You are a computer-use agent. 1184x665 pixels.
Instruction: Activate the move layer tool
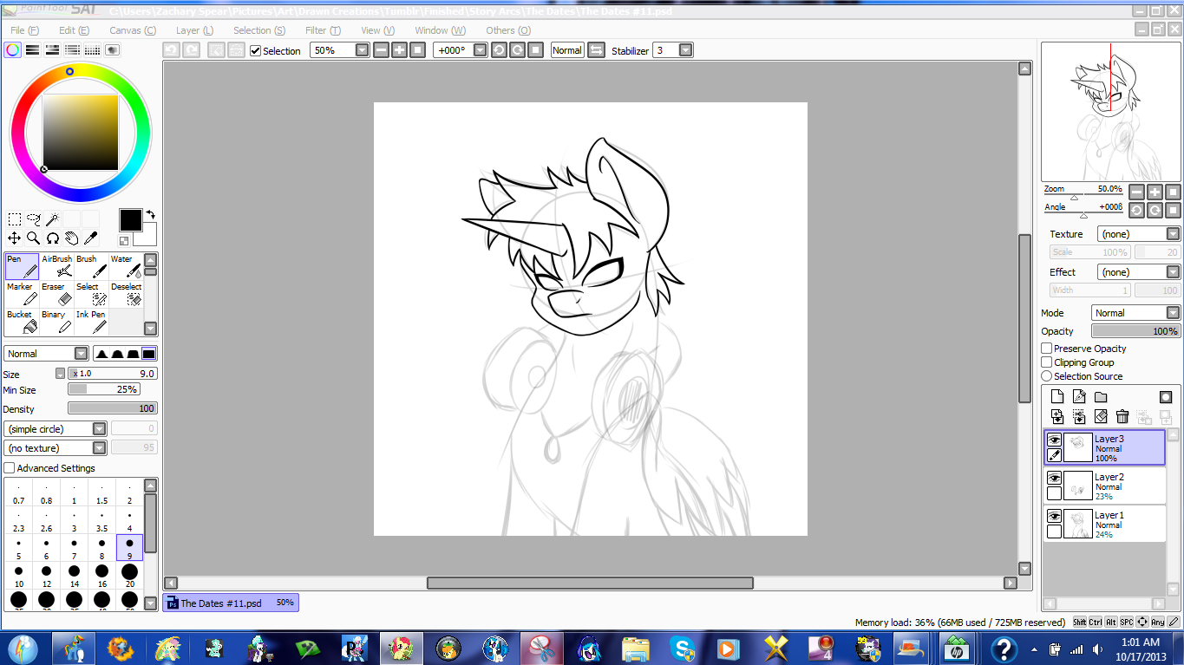(15, 238)
